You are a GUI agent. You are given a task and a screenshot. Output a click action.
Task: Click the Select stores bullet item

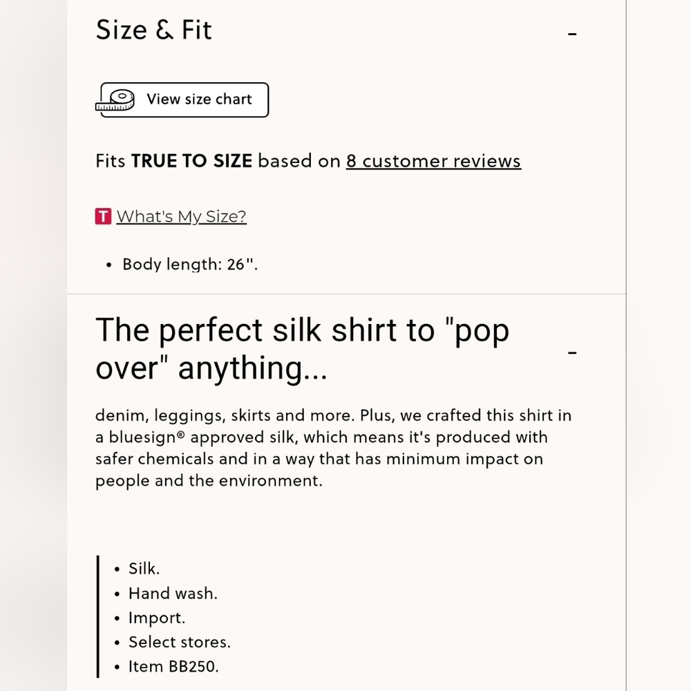pos(179,642)
